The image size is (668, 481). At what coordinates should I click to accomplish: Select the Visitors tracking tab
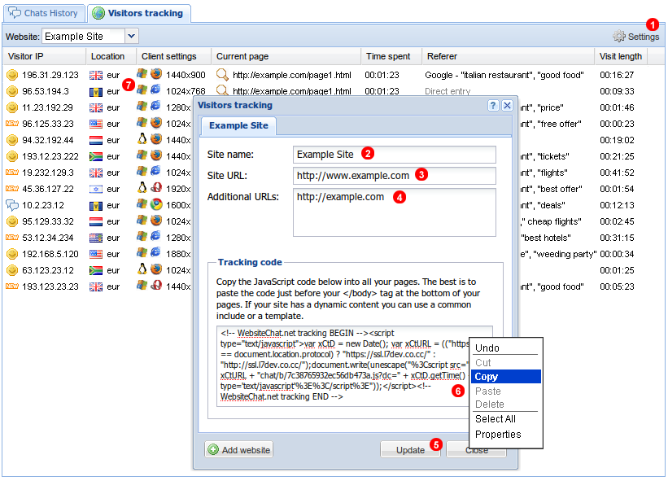pyautogui.click(x=139, y=13)
